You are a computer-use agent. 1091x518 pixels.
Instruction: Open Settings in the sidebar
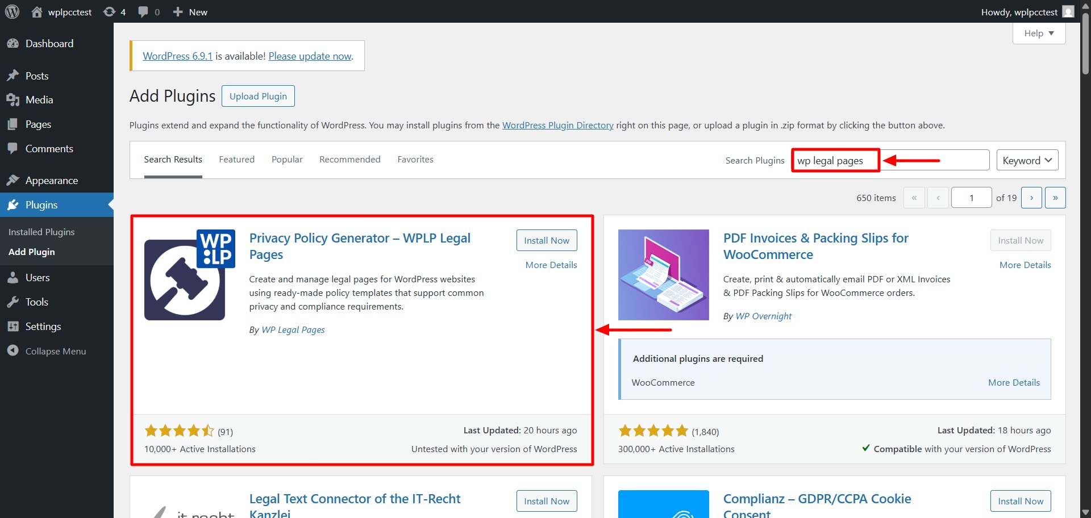click(x=43, y=327)
